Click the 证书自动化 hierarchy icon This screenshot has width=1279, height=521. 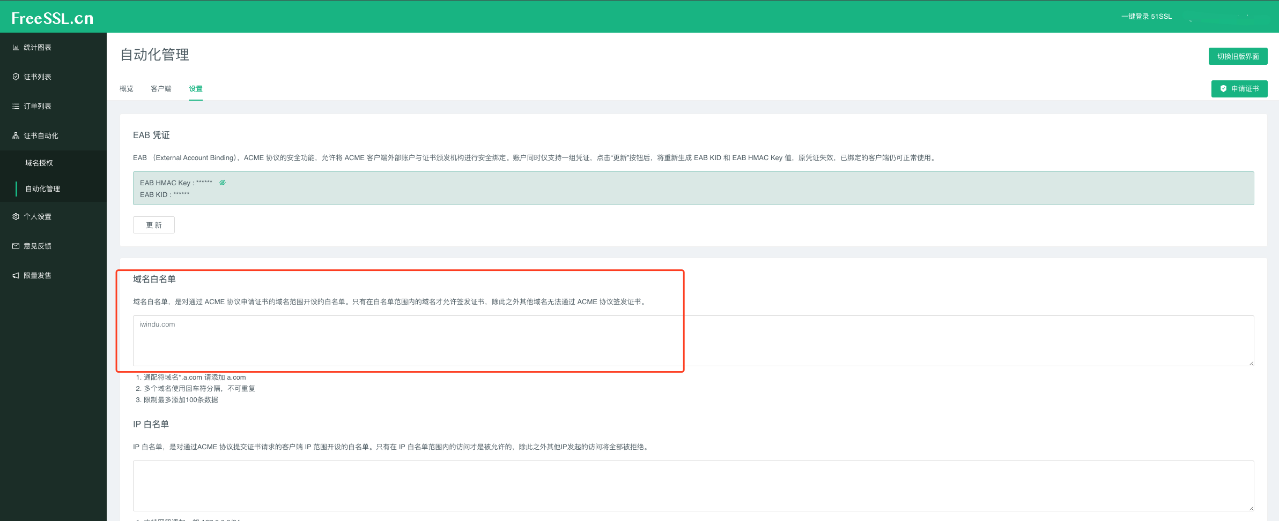pyautogui.click(x=16, y=136)
